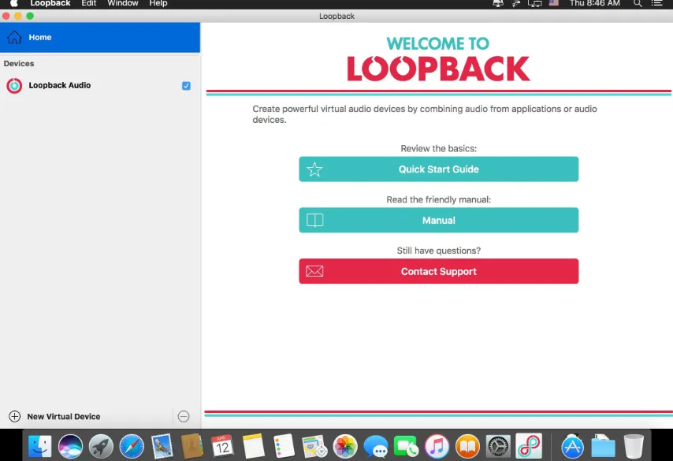Click the book icon on Manual button
This screenshot has height=461, width=673.
tap(314, 220)
